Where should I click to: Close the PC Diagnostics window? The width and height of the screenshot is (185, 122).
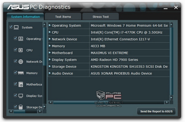click(176, 8)
